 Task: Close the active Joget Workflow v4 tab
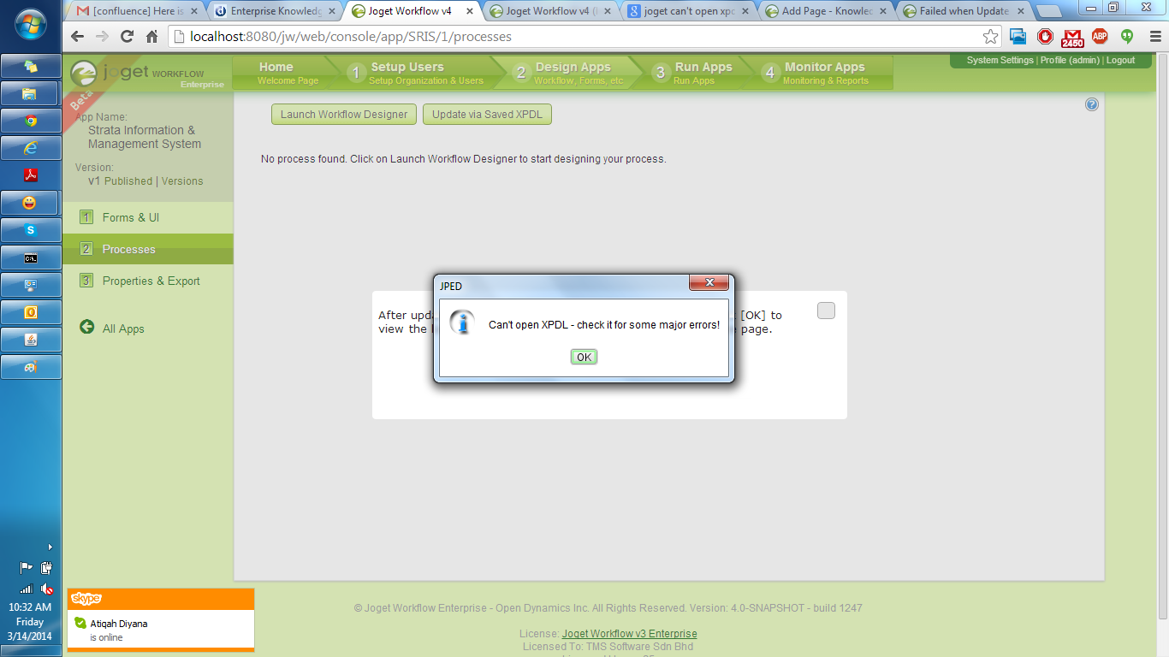point(469,11)
